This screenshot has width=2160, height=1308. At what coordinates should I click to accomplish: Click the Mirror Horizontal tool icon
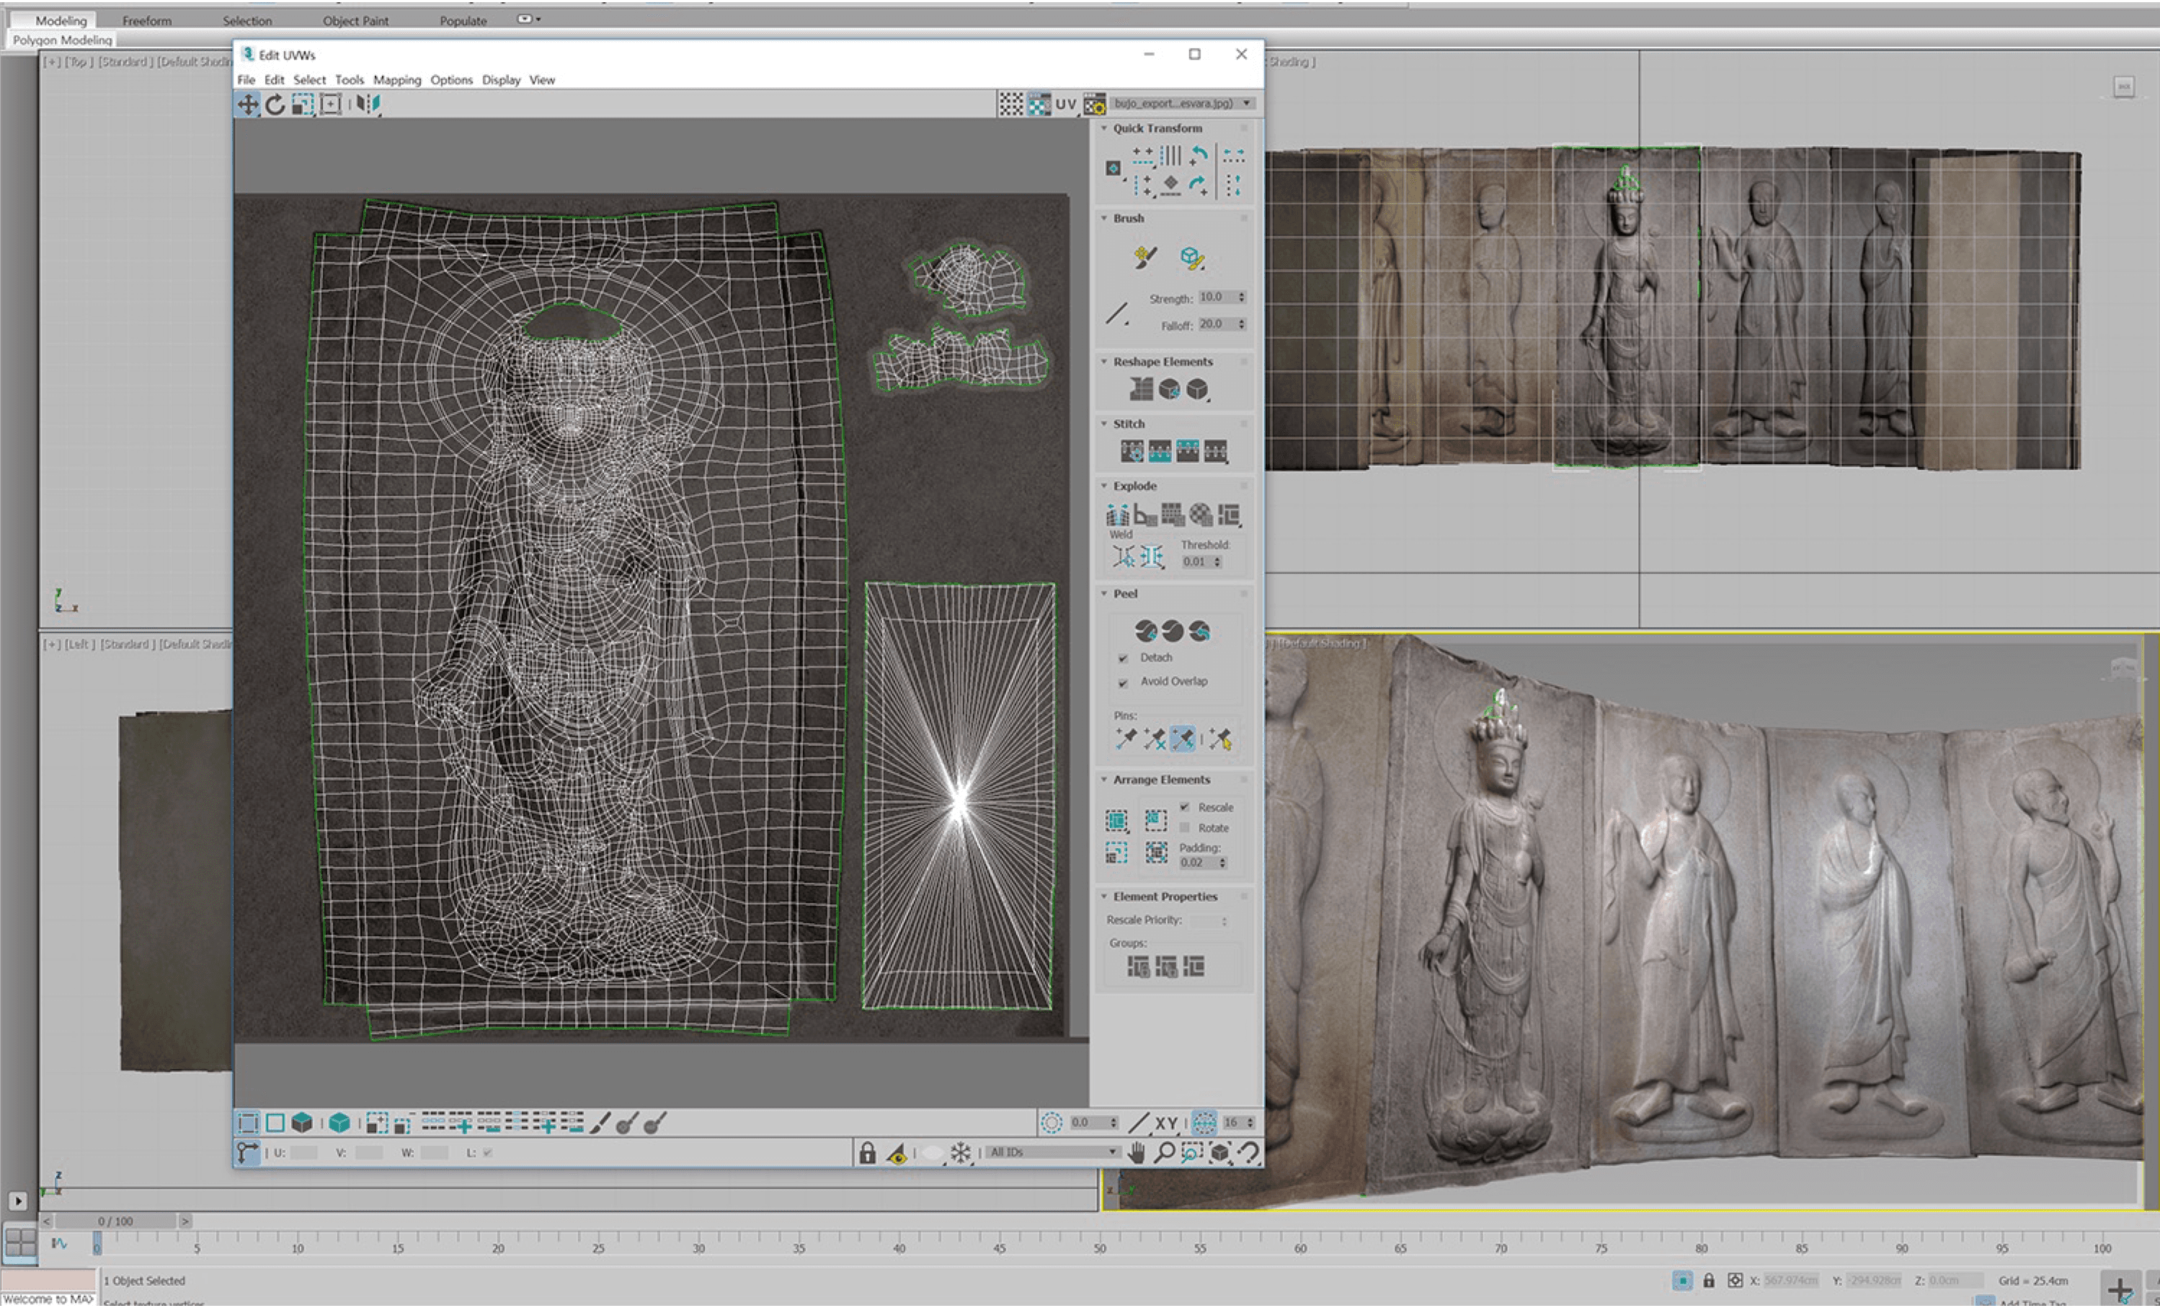coord(368,104)
